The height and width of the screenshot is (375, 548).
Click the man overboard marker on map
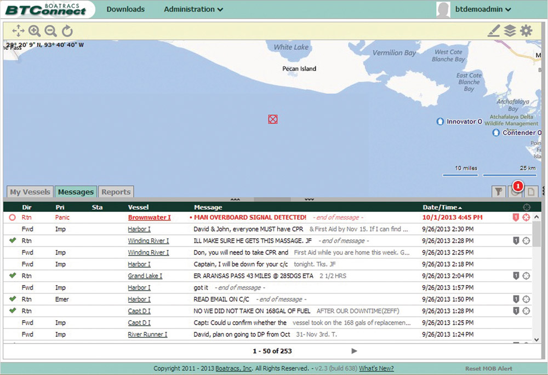tap(273, 119)
